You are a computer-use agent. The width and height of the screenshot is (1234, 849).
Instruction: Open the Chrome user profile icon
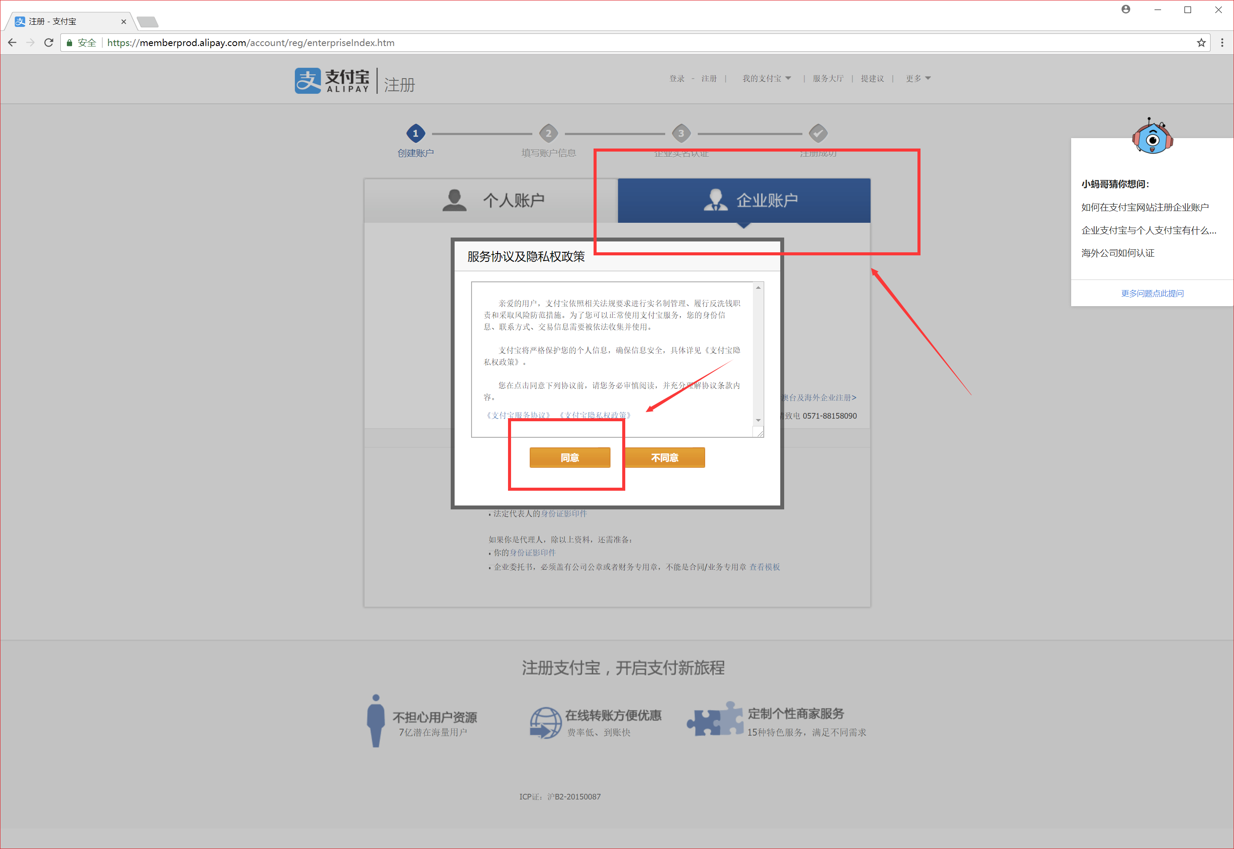[1125, 9]
